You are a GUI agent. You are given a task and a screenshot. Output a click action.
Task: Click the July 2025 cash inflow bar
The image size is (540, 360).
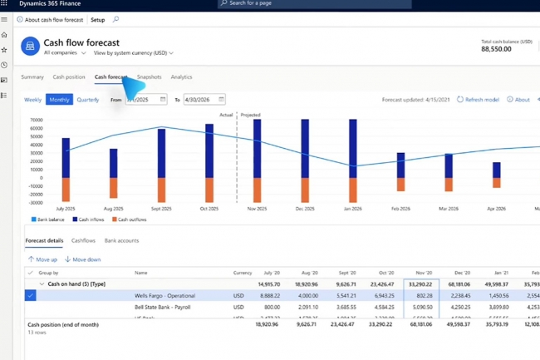coord(66,158)
